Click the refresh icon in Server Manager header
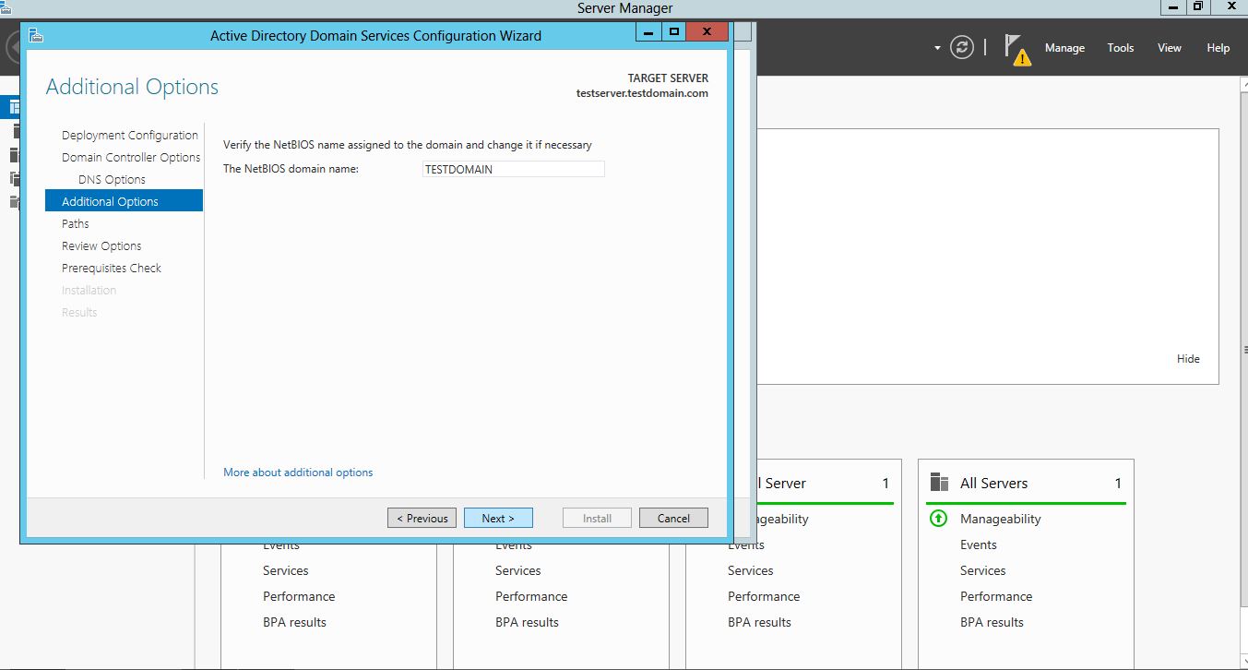Viewport: 1248px width, 670px height. click(x=962, y=48)
